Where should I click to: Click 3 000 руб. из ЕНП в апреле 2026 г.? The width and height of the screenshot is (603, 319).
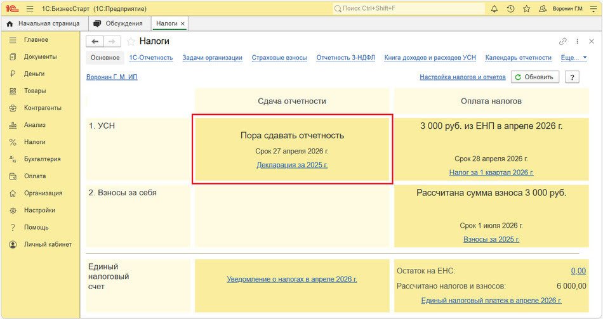click(x=491, y=126)
